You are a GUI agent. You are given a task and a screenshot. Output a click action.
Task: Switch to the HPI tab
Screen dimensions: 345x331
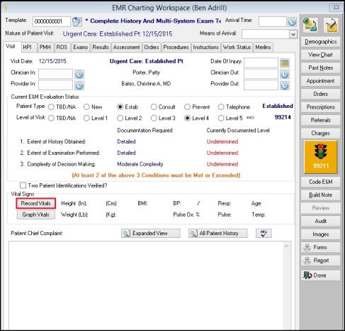tap(28, 47)
